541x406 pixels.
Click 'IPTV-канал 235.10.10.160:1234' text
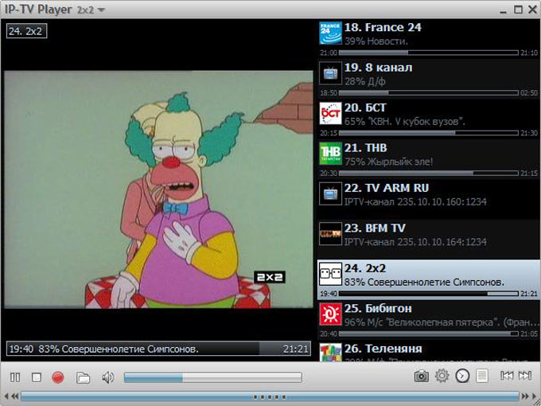click(415, 201)
